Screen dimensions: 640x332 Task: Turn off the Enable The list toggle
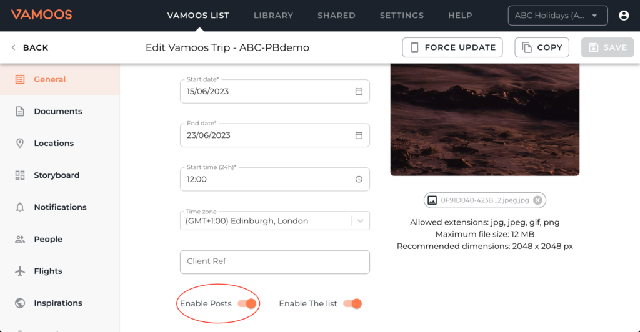(x=352, y=303)
